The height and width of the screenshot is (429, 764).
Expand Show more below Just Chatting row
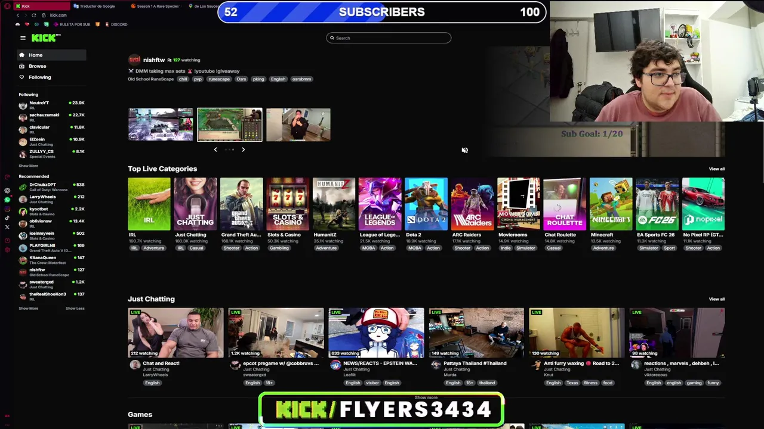point(426,397)
